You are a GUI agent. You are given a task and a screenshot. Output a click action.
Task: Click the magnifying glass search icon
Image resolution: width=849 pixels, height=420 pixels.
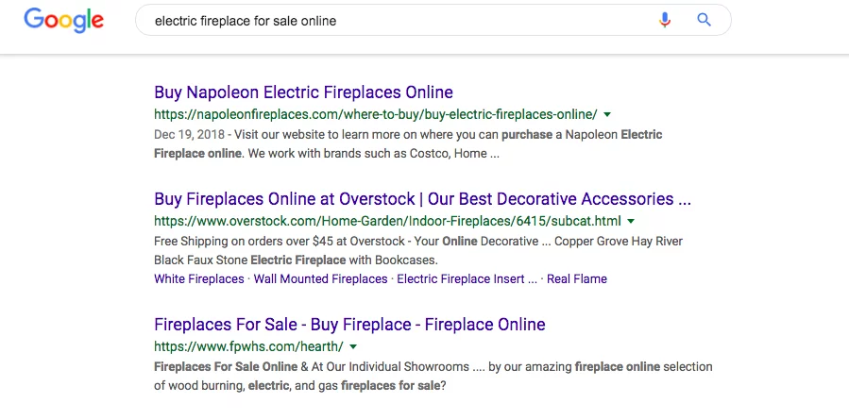pyautogui.click(x=704, y=20)
